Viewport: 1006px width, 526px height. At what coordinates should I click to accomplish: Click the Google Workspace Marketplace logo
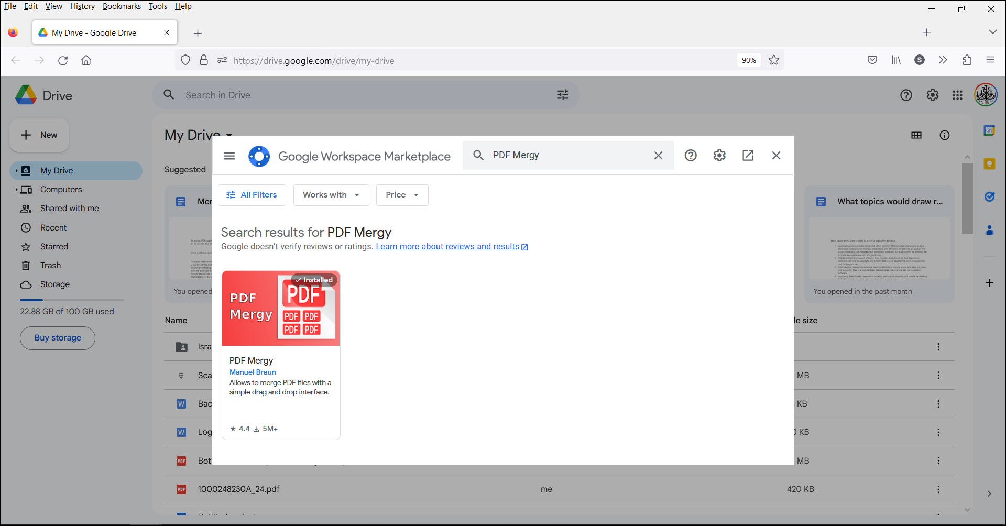click(259, 156)
